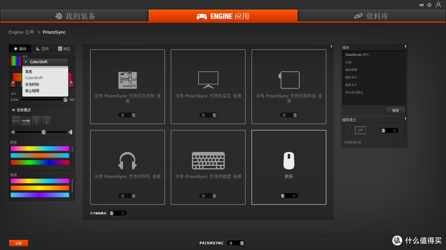The width and height of the screenshot is (446, 250).
Task: Uncheck the 波浪模式 checkbox
Action: tap(13, 110)
